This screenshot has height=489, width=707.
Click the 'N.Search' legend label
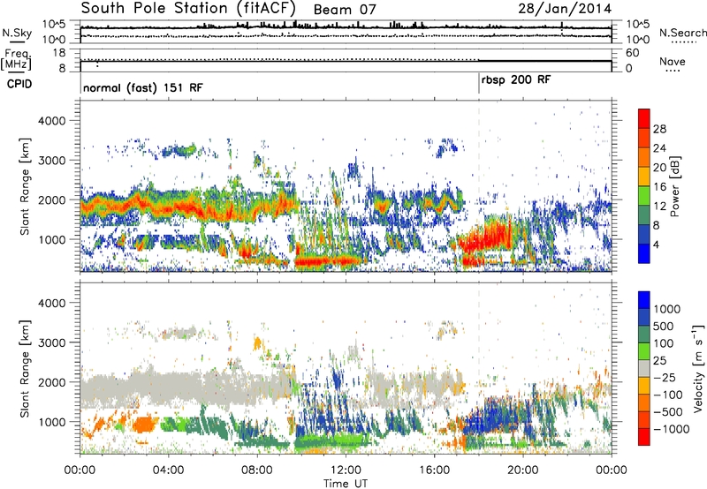(x=682, y=33)
